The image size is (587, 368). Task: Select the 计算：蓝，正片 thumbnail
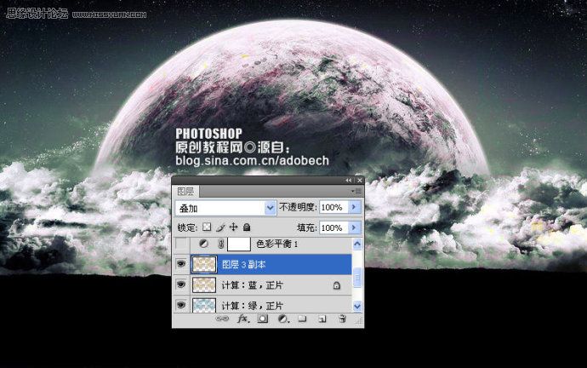204,285
